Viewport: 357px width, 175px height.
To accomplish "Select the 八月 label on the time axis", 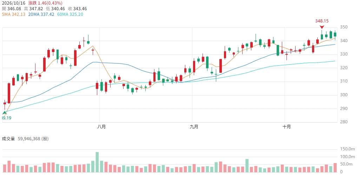I will tap(101, 127).
